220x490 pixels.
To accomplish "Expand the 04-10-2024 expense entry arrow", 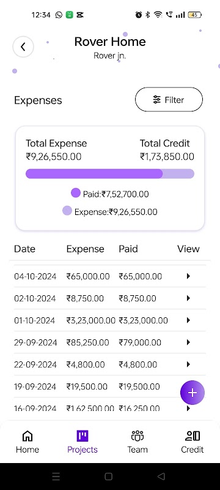I will (x=188, y=276).
